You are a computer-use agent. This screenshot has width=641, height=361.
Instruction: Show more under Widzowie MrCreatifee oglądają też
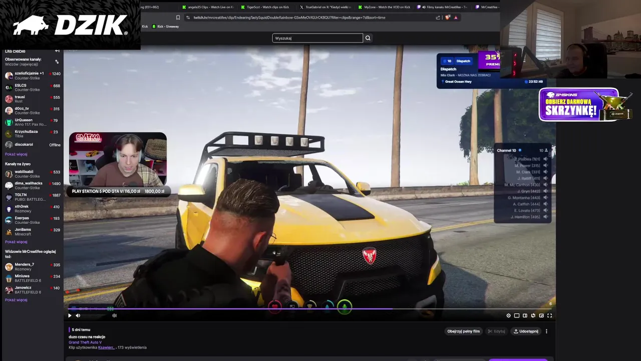(x=16, y=300)
